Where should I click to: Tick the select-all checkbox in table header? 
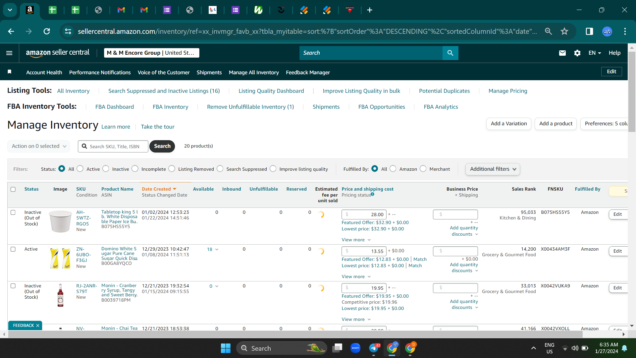[13, 189]
